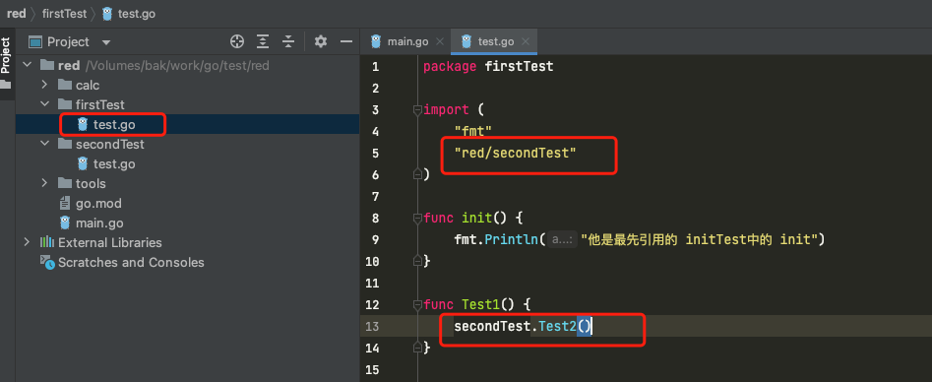Hide the Project panel with minus icon
This screenshot has width=932, height=382.
coord(346,41)
